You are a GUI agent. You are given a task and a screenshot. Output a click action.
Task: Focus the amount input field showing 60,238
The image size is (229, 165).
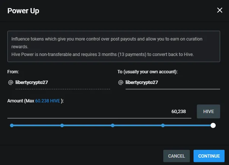[x=99, y=112]
